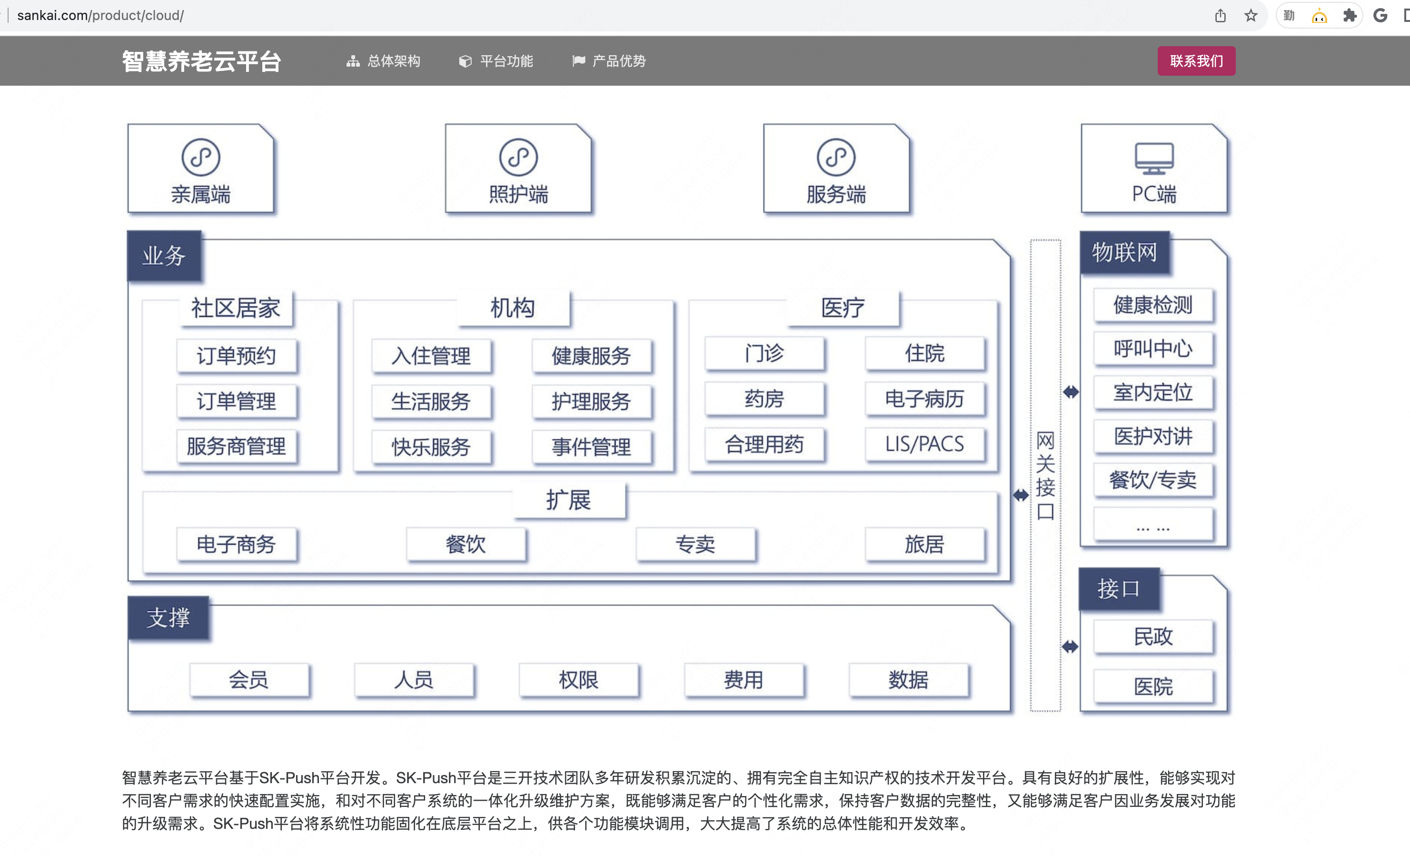Click the 药房 box
The image size is (1410, 856).
coord(765,399)
